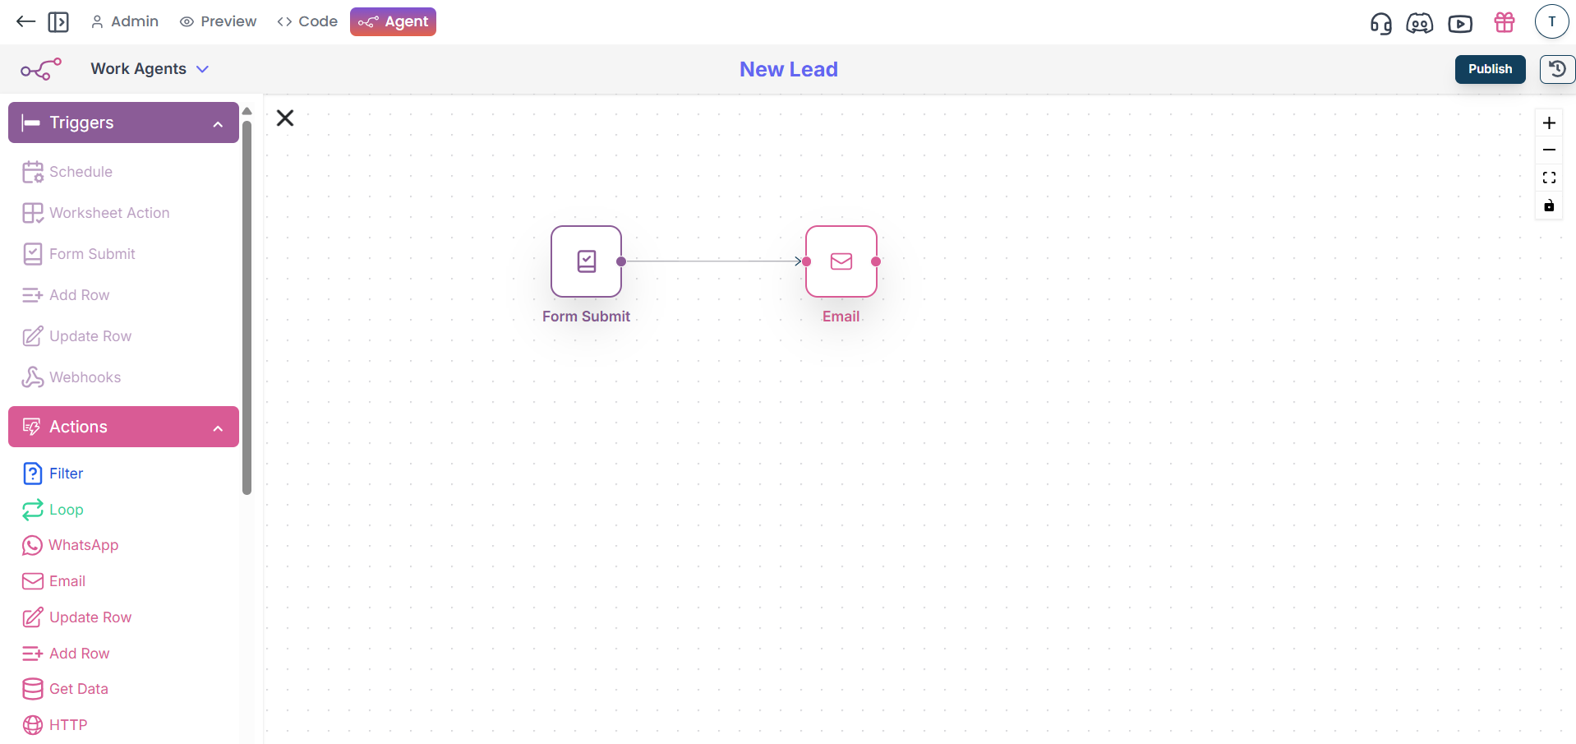Select the Email node on canvas
The height and width of the screenshot is (744, 1576).
[x=841, y=261]
